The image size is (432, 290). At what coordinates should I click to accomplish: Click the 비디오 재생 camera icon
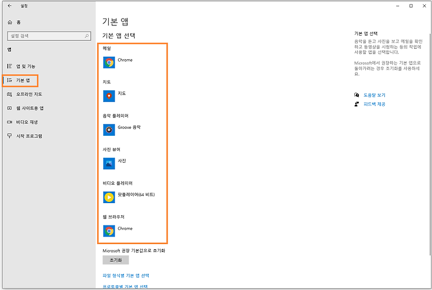(x=10, y=122)
